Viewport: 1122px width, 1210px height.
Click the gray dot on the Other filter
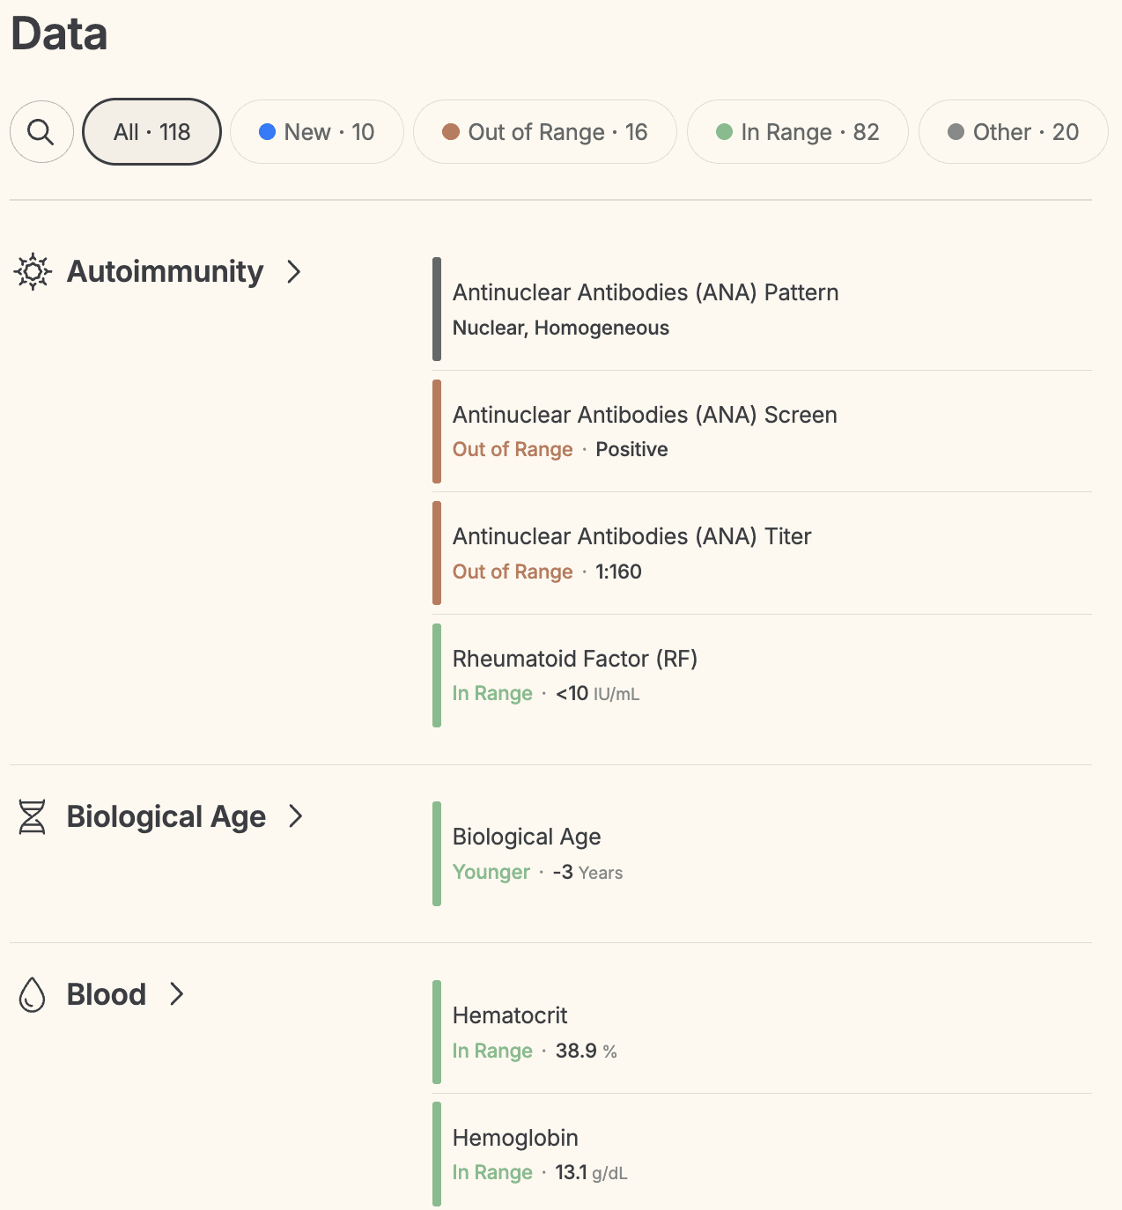pyautogui.click(x=956, y=131)
